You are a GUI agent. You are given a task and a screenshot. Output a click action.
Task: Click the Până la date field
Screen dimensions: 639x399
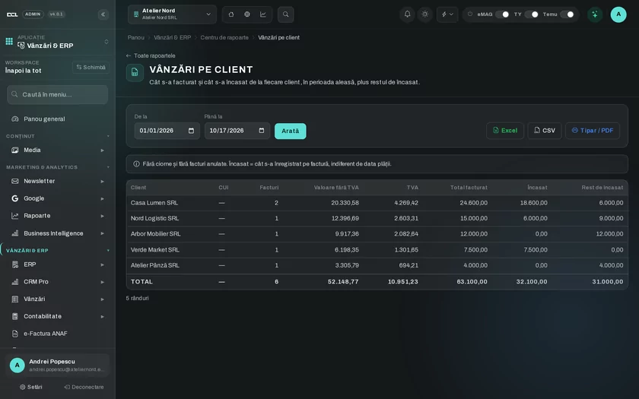[237, 131]
